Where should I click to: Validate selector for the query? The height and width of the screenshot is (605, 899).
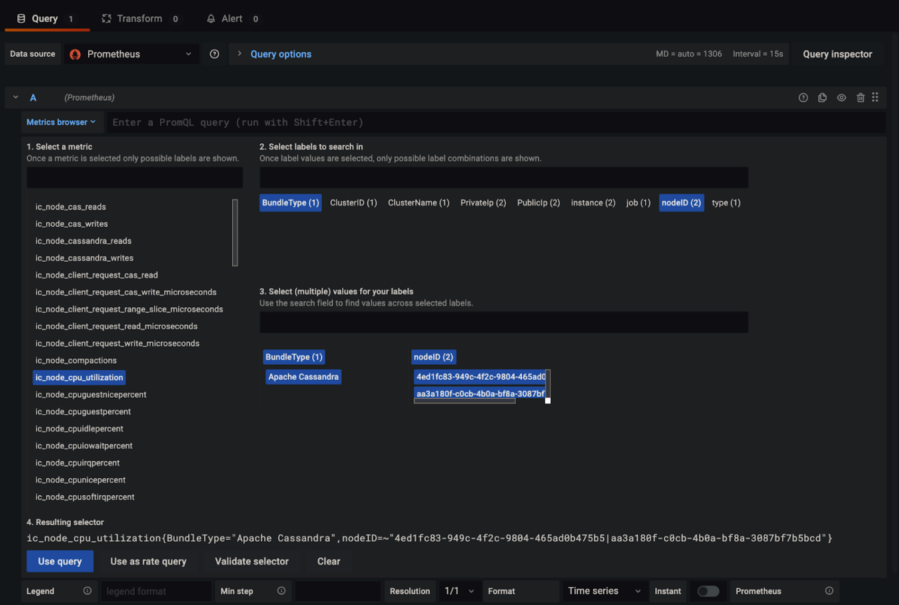coord(252,561)
